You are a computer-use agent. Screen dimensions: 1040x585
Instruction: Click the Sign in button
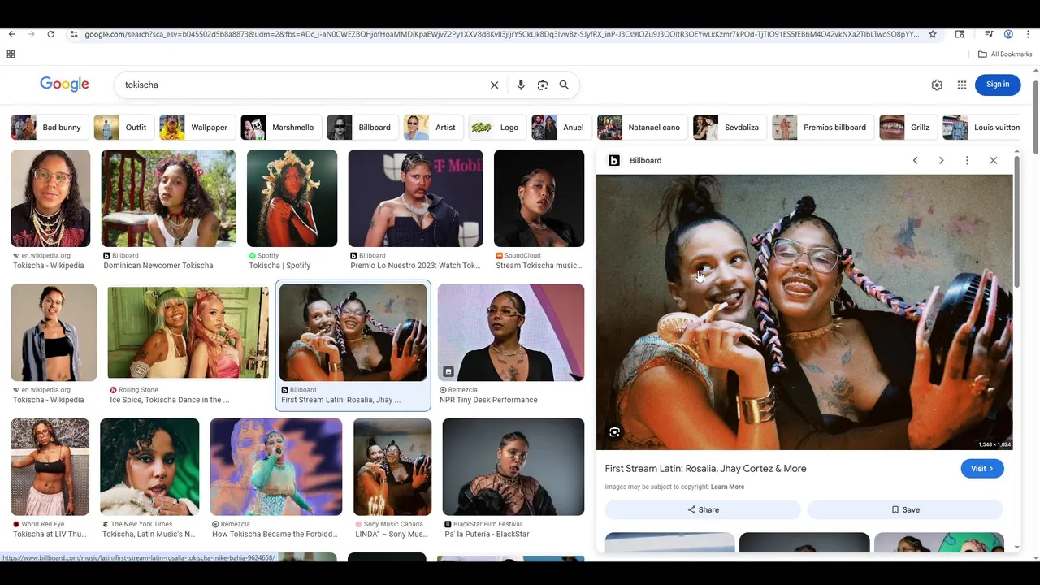point(998,84)
